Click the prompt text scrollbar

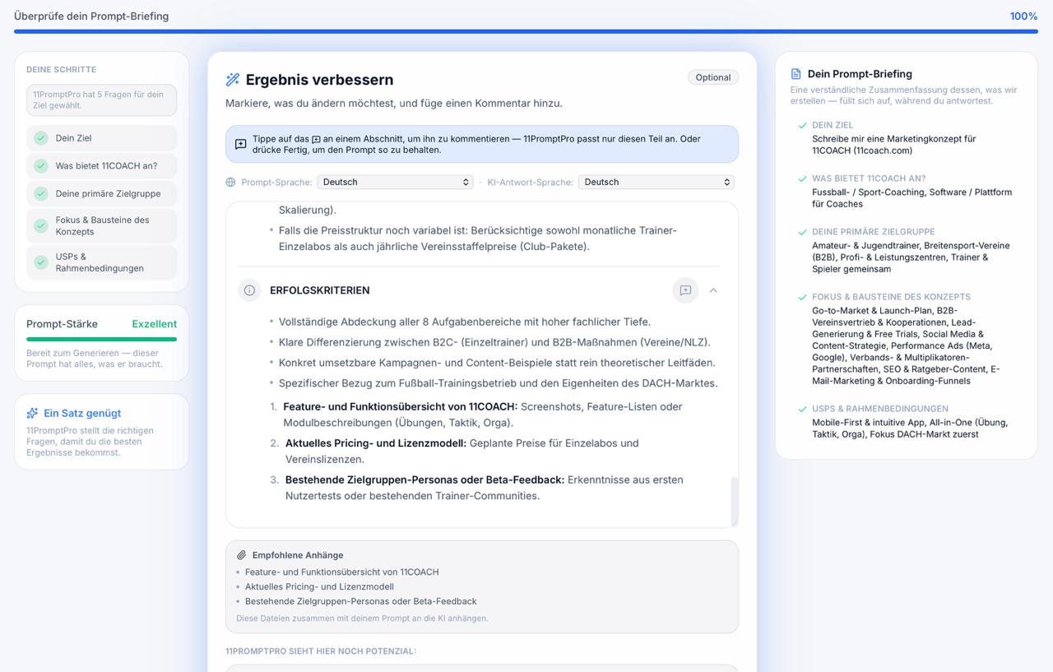click(734, 501)
